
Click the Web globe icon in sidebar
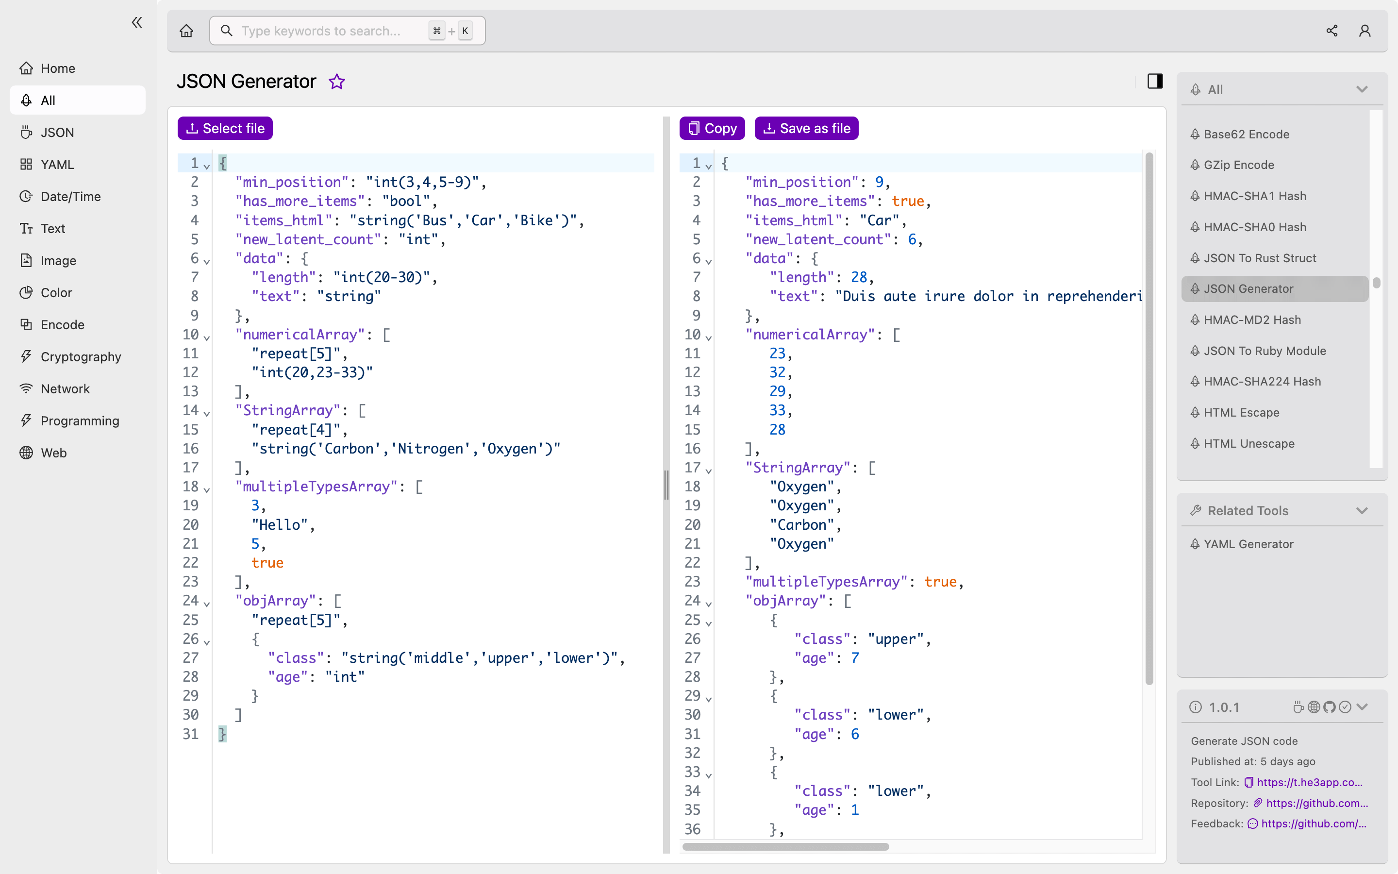pos(26,453)
